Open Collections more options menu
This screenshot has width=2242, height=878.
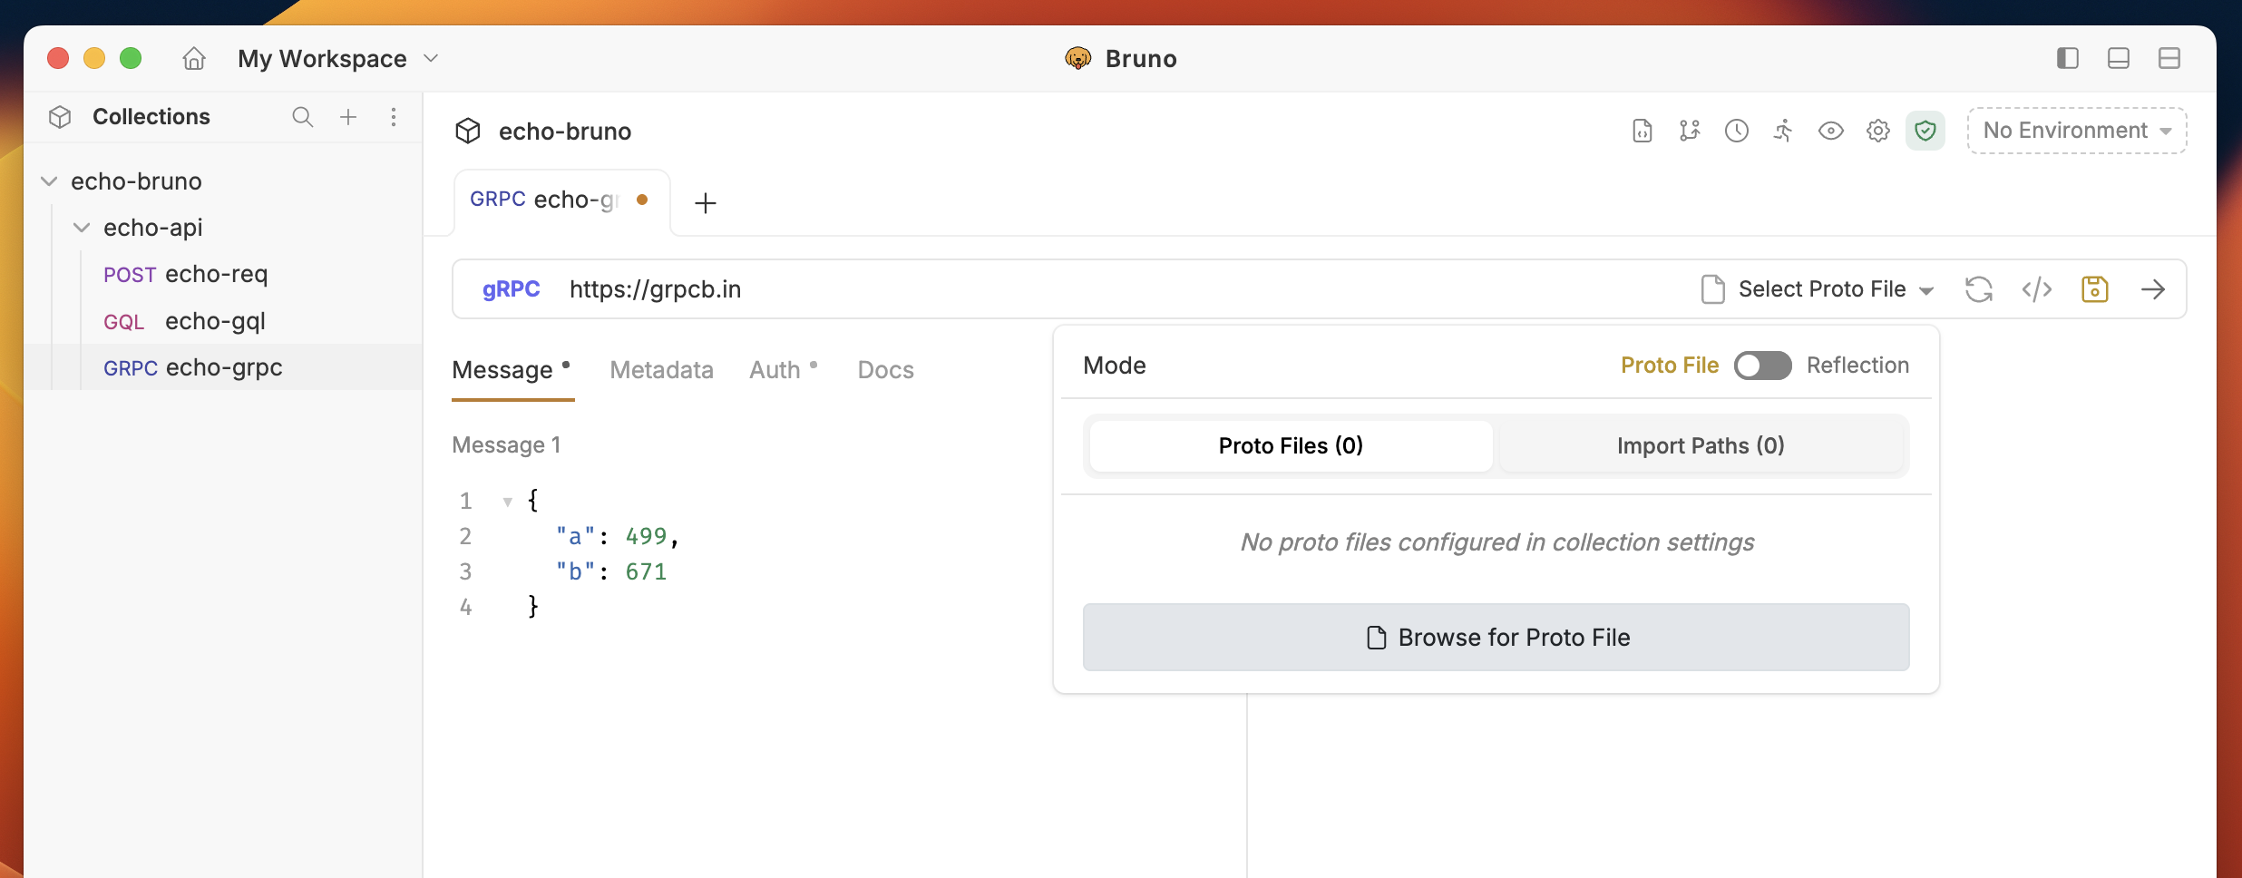[x=394, y=117]
